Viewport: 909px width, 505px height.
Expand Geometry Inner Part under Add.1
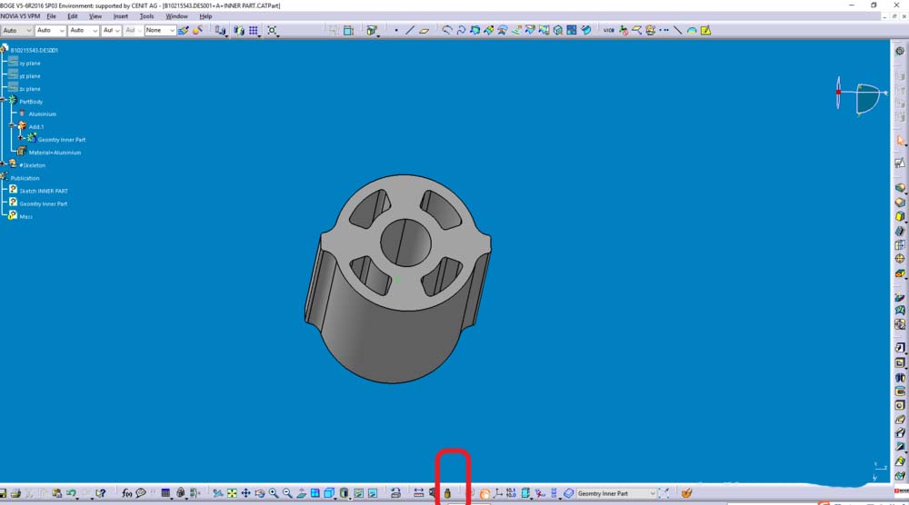point(21,138)
